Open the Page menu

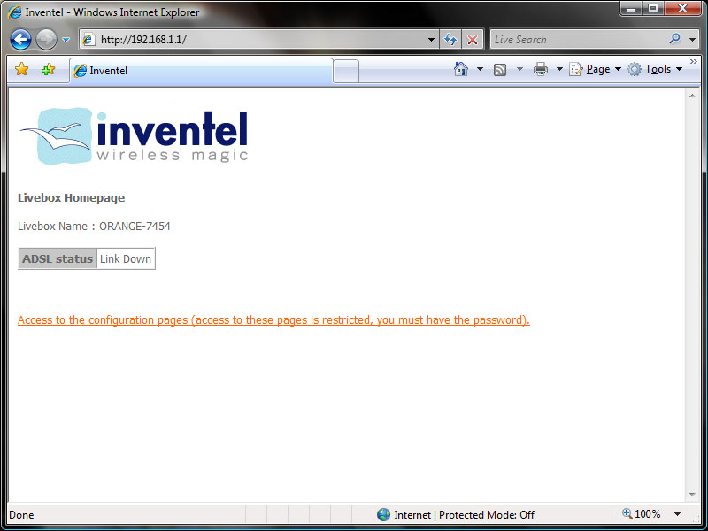tap(595, 69)
